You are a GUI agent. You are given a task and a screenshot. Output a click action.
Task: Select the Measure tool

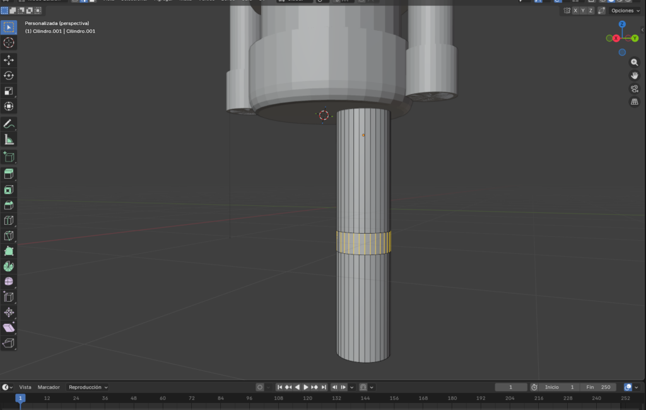point(8,140)
